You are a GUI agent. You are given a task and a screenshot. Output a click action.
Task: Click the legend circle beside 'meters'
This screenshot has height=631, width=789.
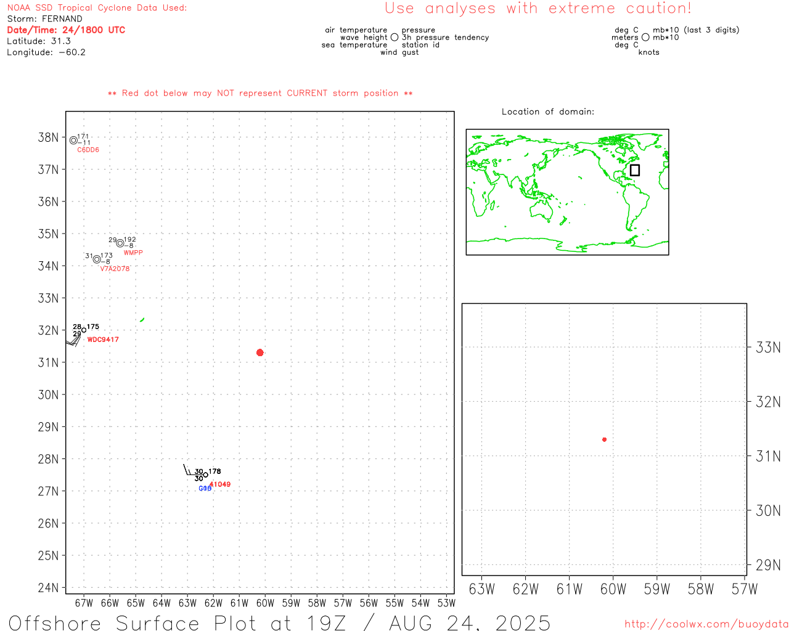(x=645, y=37)
